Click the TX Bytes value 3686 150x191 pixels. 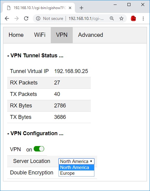coord(60,117)
